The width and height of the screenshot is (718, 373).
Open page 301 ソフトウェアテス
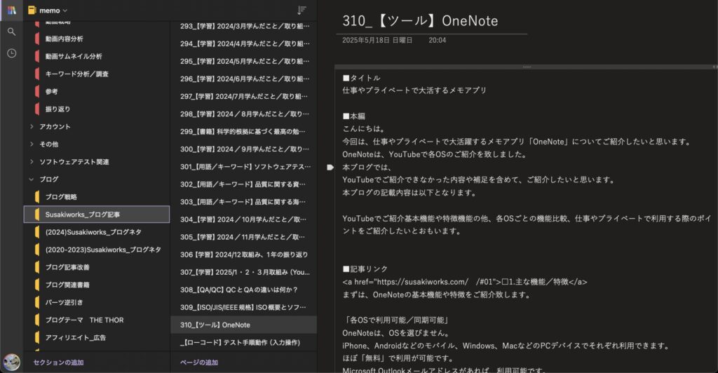click(x=243, y=167)
